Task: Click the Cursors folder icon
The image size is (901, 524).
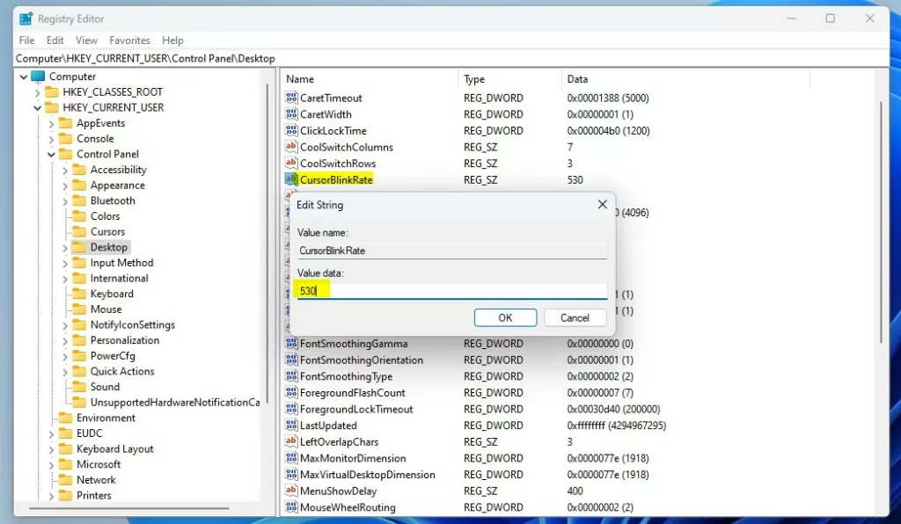Action: click(x=79, y=231)
